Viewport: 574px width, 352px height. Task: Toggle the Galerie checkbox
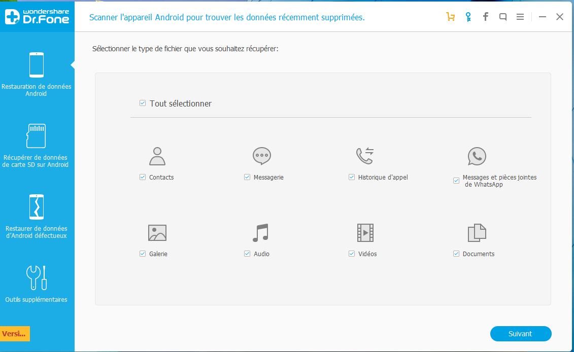pyautogui.click(x=143, y=254)
